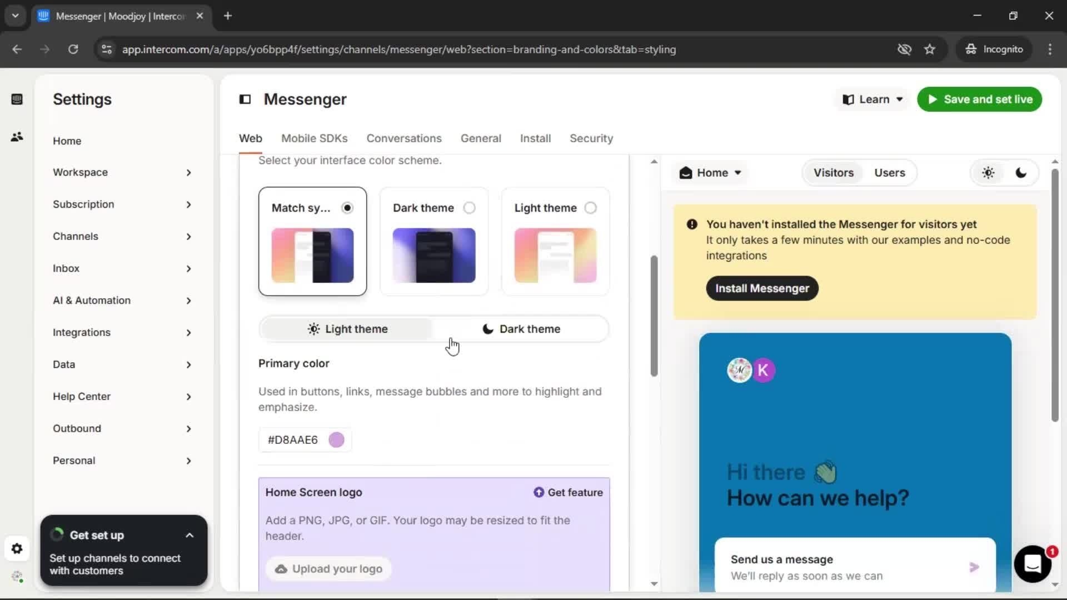
Task: Close the Messenger browser tab
Action: pyautogui.click(x=200, y=16)
